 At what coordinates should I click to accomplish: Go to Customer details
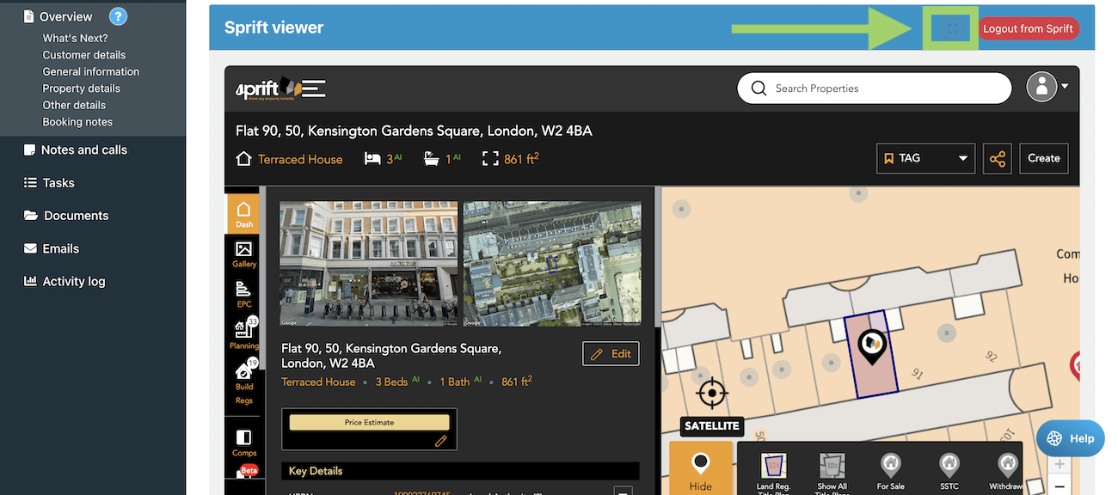pos(84,55)
